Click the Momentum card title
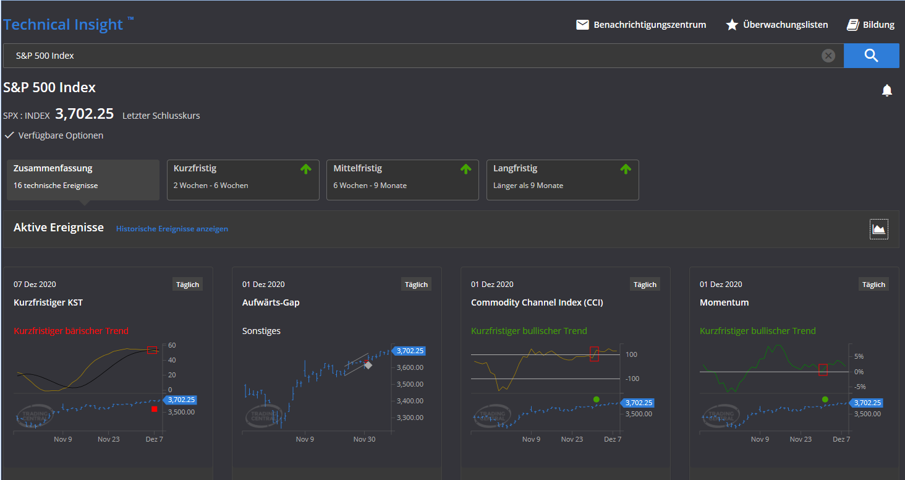Image resolution: width=905 pixels, height=480 pixels. pyautogui.click(x=724, y=302)
